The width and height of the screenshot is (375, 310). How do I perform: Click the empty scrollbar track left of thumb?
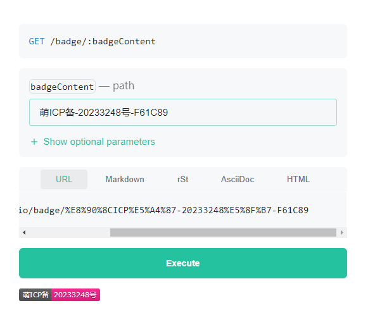pos(68,232)
